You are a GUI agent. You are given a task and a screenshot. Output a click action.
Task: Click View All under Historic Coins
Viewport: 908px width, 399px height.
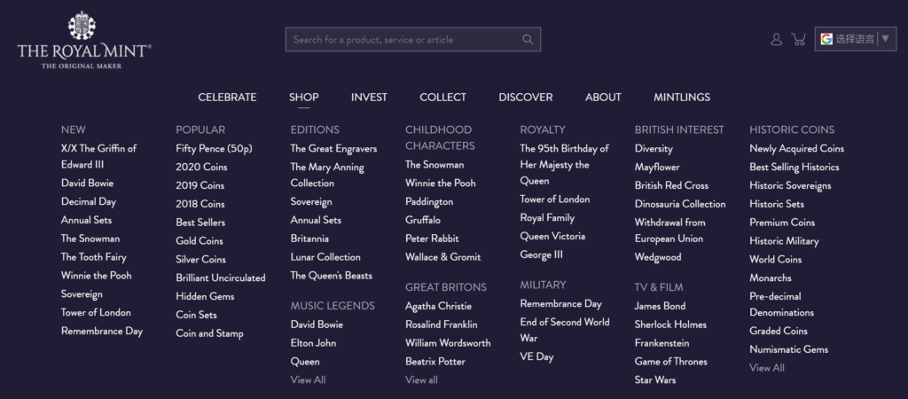(766, 368)
